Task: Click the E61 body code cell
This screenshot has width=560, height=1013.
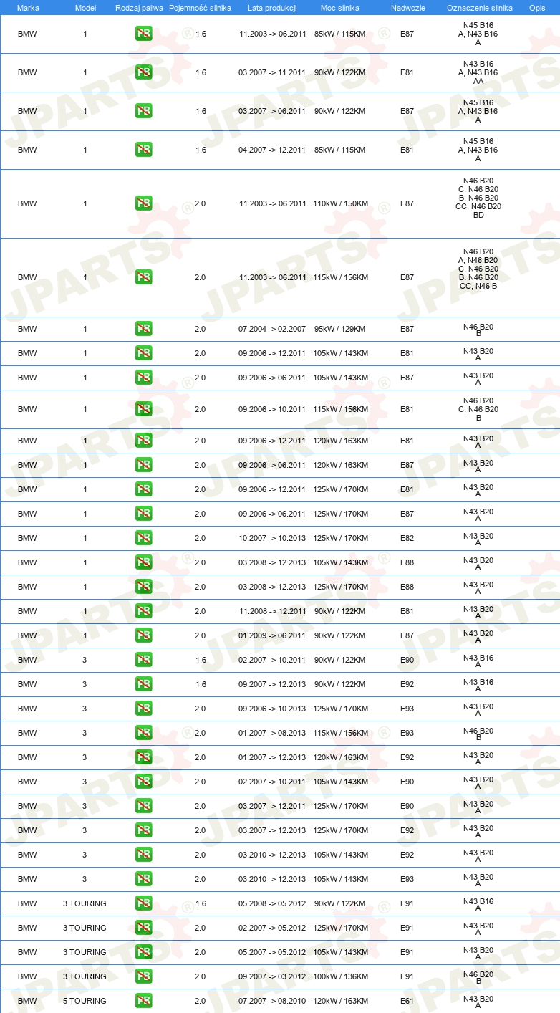Action: (407, 1001)
